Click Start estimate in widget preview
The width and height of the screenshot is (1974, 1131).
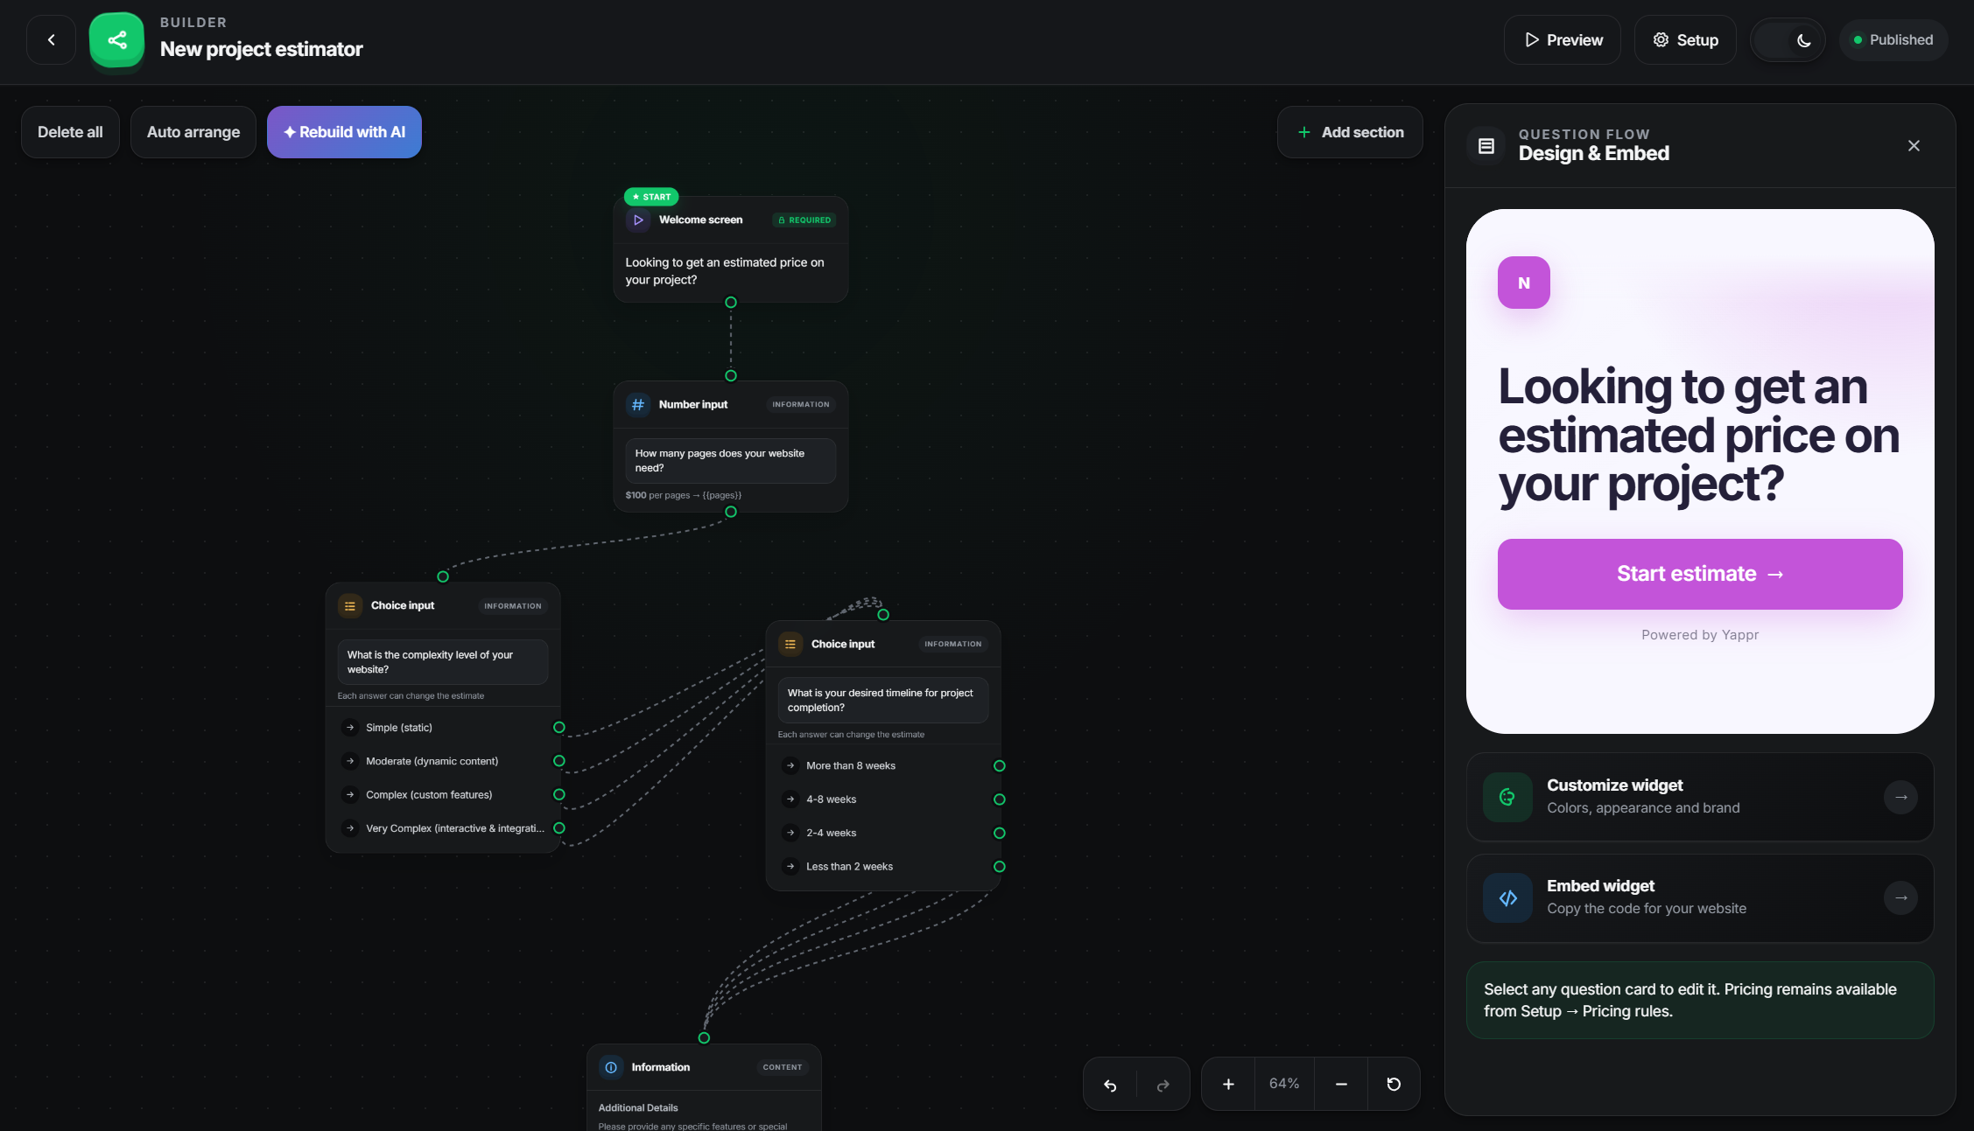[1700, 574]
